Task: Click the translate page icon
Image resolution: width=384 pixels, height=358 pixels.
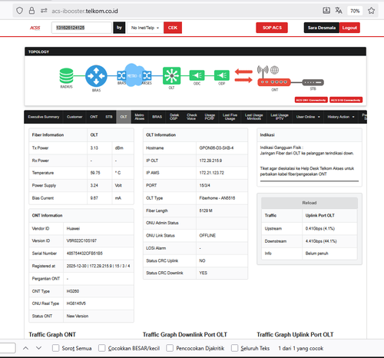Action: pyautogui.click(x=339, y=11)
